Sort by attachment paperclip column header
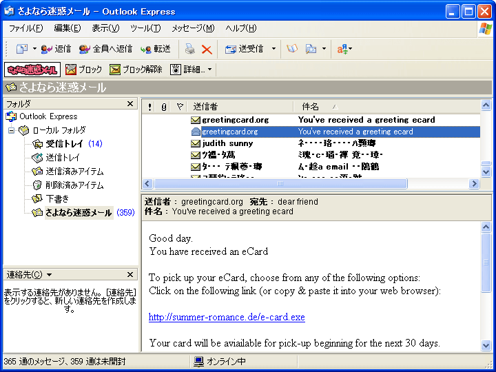 [163, 107]
